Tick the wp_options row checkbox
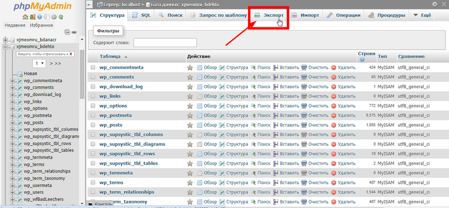The width and height of the screenshot is (449, 208). pos(93,106)
